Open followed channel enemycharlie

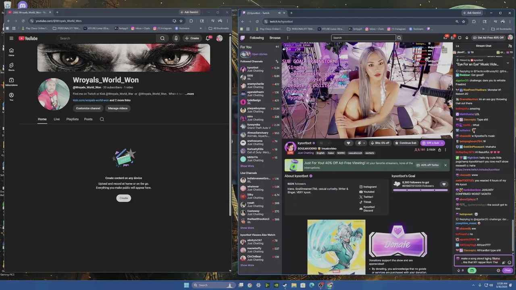coord(260,85)
